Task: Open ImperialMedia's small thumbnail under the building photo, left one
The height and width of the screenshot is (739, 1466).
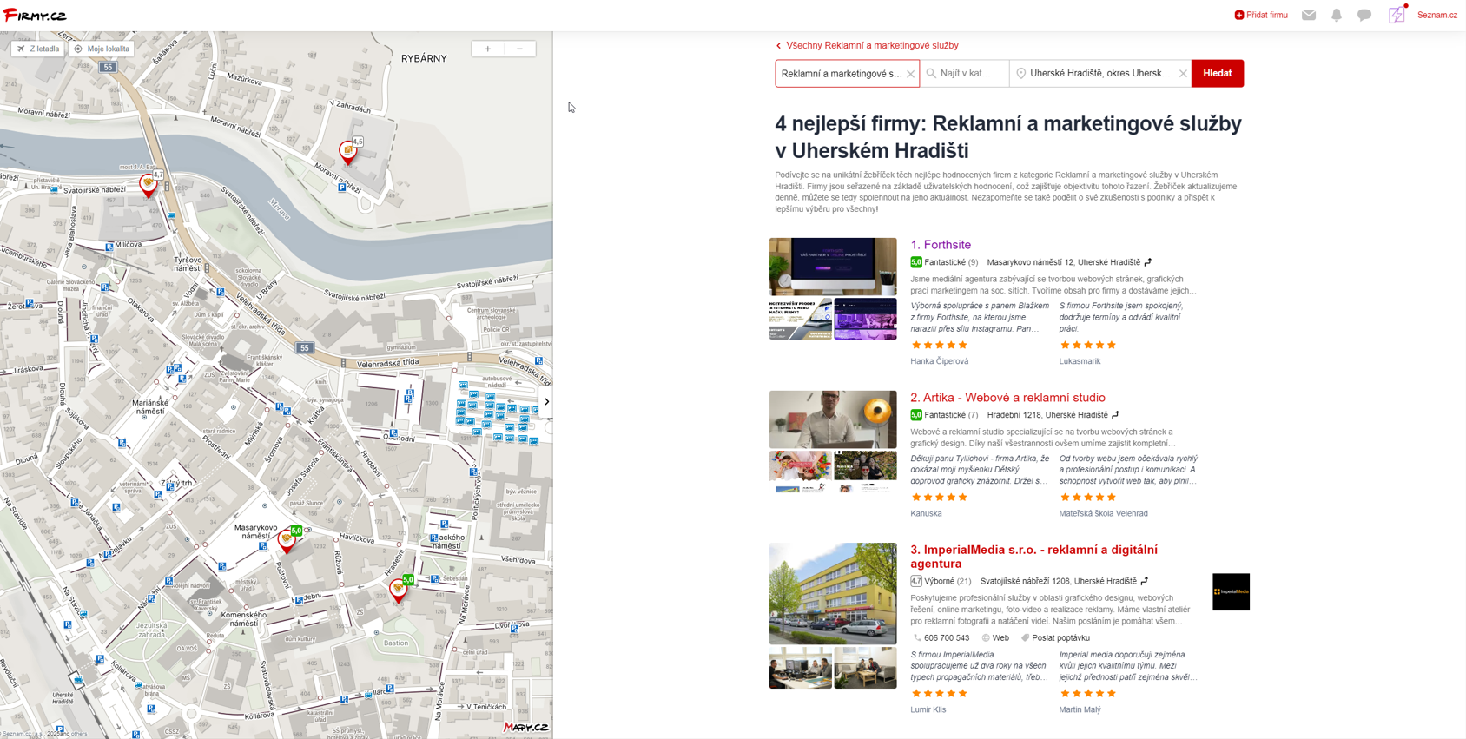Action: point(801,668)
